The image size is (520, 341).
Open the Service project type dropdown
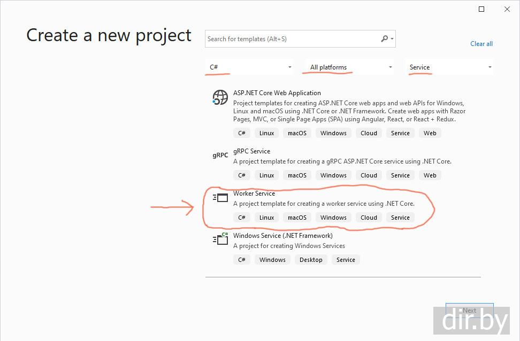click(449, 67)
